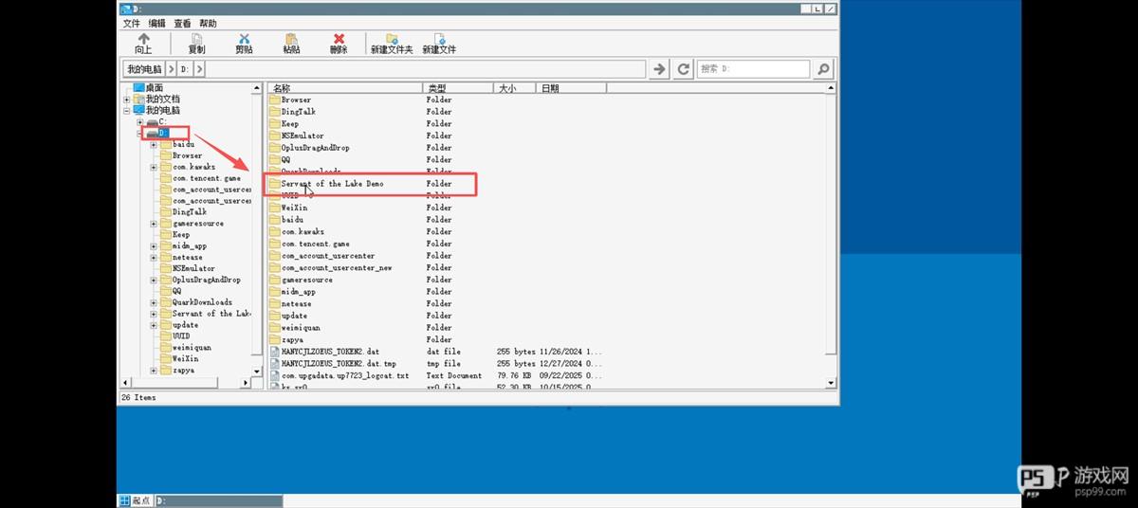Click the 粘贴 (Paste) toolbar icon
The height and width of the screenshot is (508, 1138).
click(x=291, y=43)
